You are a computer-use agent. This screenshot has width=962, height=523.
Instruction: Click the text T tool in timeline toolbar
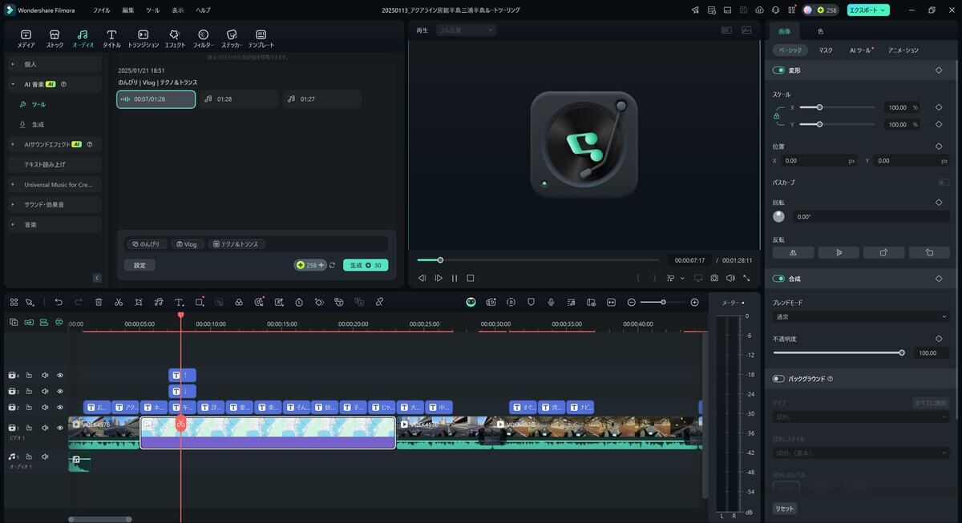[179, 302]
